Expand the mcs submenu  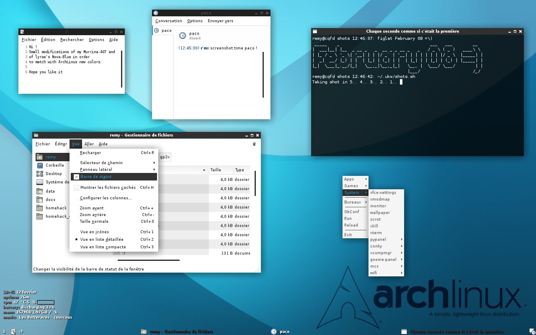[x=386, y=266]
